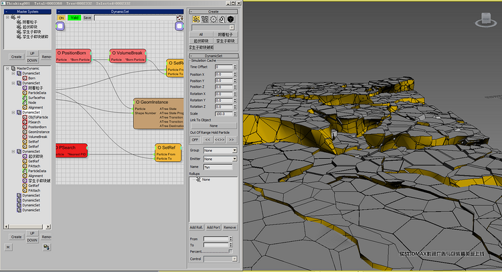The image size is (502, 272).
Task: Open the Control dropdown
Action: pyautogui.click(x=234, y=259)
